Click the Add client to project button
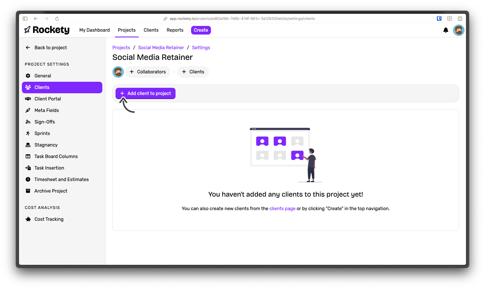The height and width of the screenshot is (289, 485). [146, 93]
